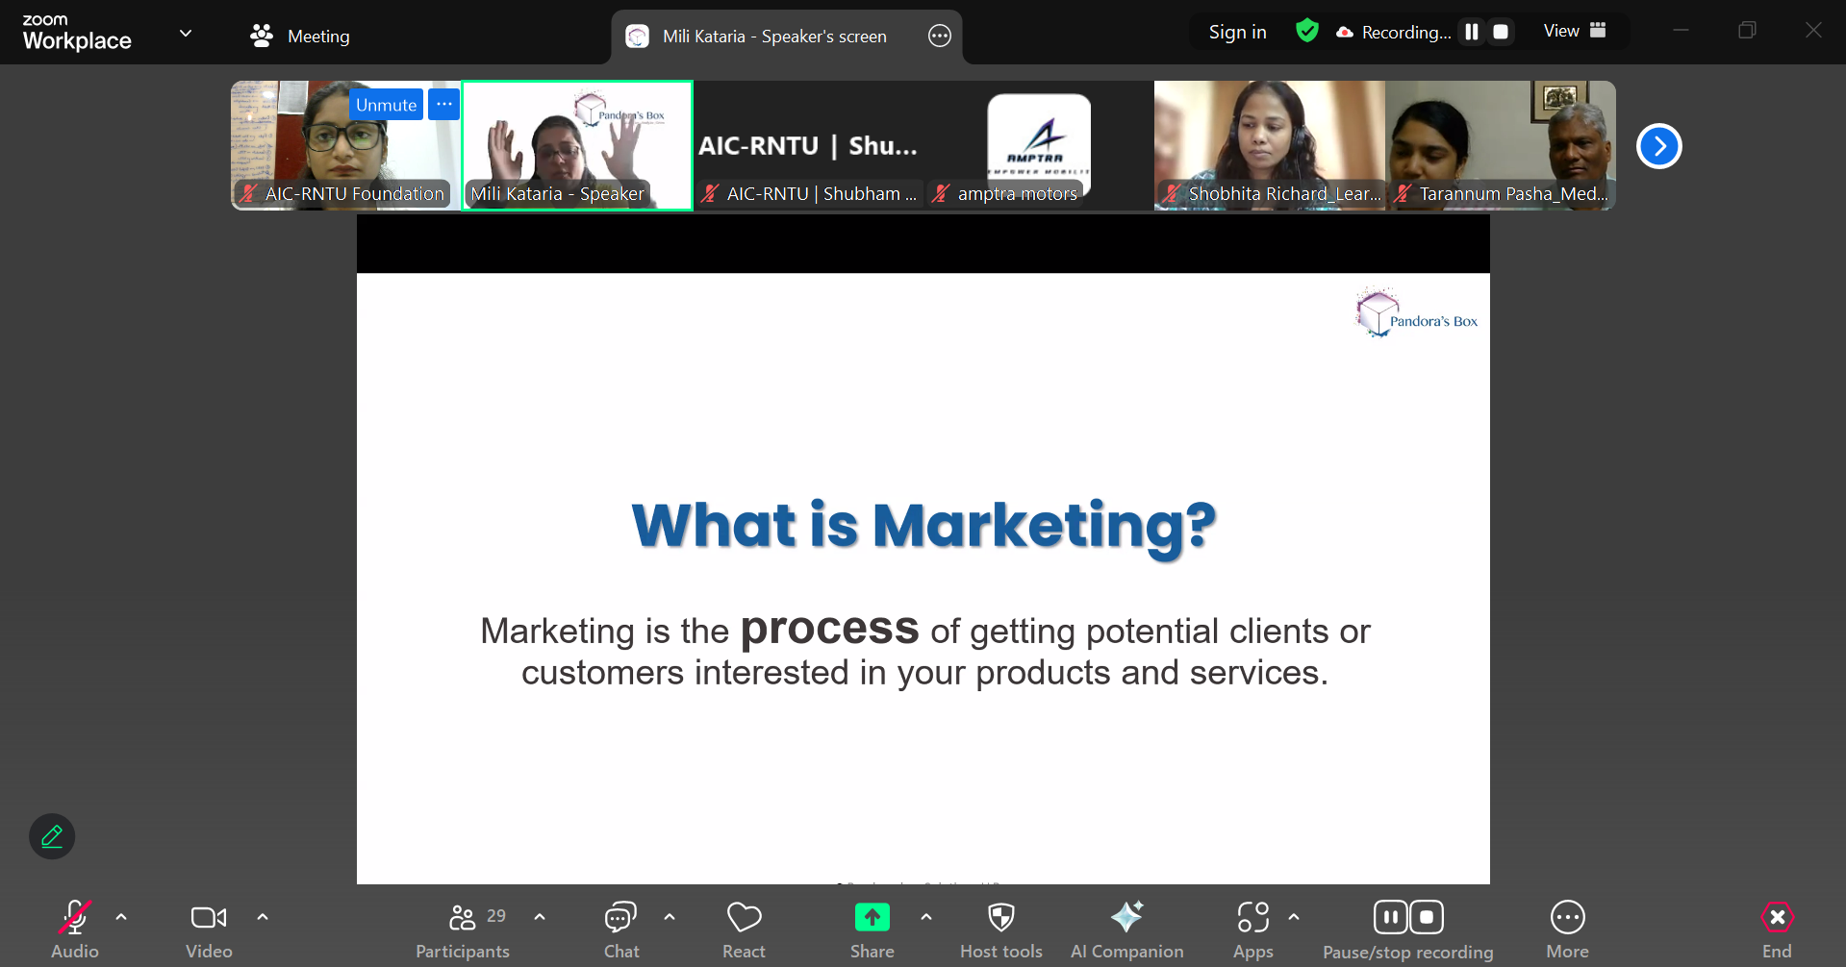Open the View layout menu

(x=1575, y=32)
